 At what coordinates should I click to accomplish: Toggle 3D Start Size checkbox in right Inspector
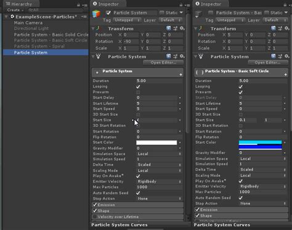[241, 114]
